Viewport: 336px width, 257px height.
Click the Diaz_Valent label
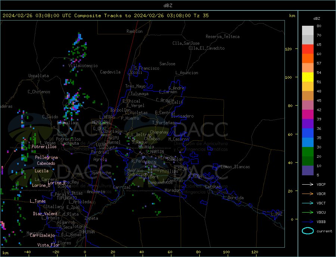pyautogui.click(x=45, y=213)
